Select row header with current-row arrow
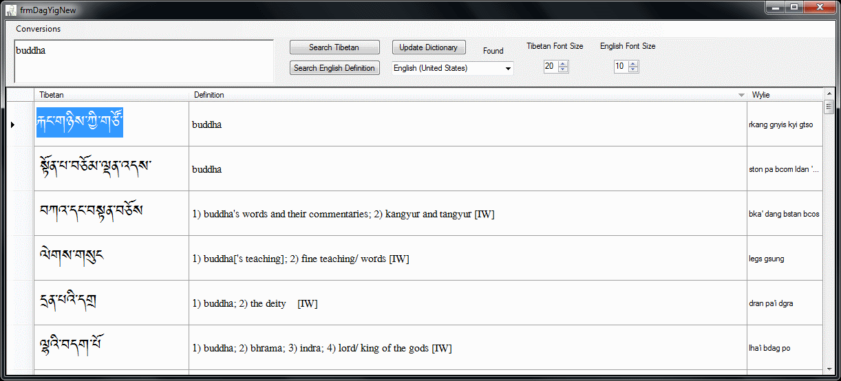The height and width of the screenshot is (381, 841). 20,124
